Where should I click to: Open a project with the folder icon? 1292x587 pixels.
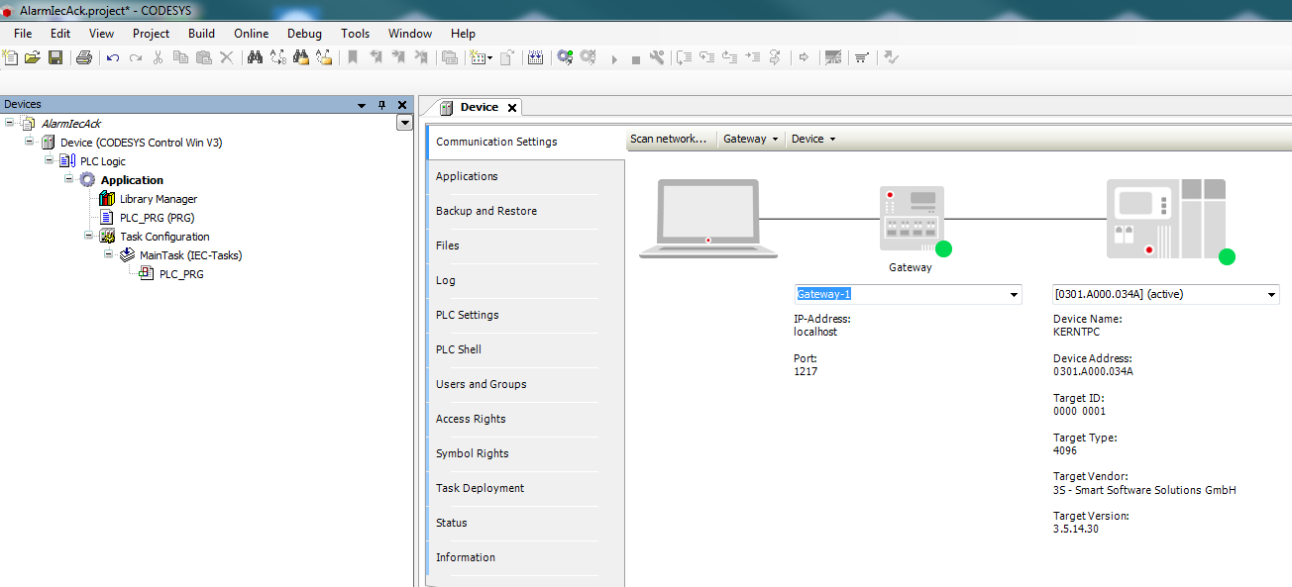[x=33, y=57]
